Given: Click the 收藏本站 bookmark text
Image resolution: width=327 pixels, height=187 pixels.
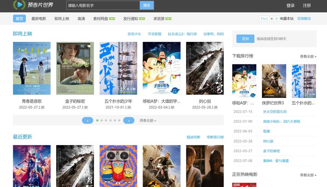Looking at the screenshot, I should point(287,19).
